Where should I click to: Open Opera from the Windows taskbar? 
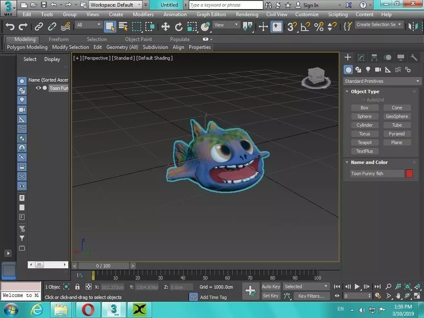click(x=88, y=310)
